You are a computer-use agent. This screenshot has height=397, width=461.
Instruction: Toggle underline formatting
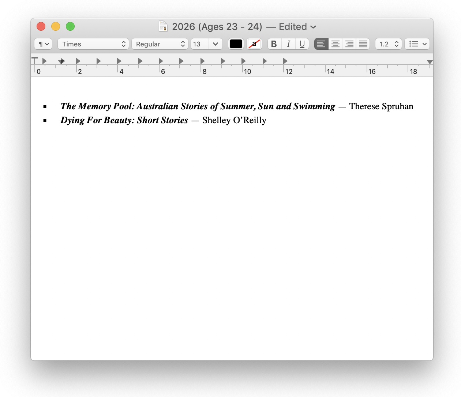coord(302,44)
